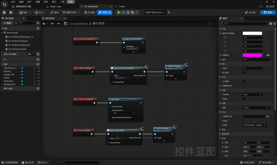Add a new variable with plus in 变量 row
The width and height of the screenshot is (277, 165).
pyautogui.click(x=38, y=64)
